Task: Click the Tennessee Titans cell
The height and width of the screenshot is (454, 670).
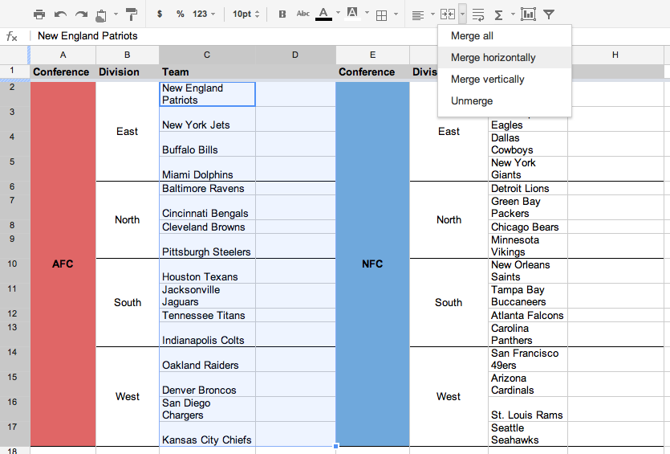Action: [207, 315]
